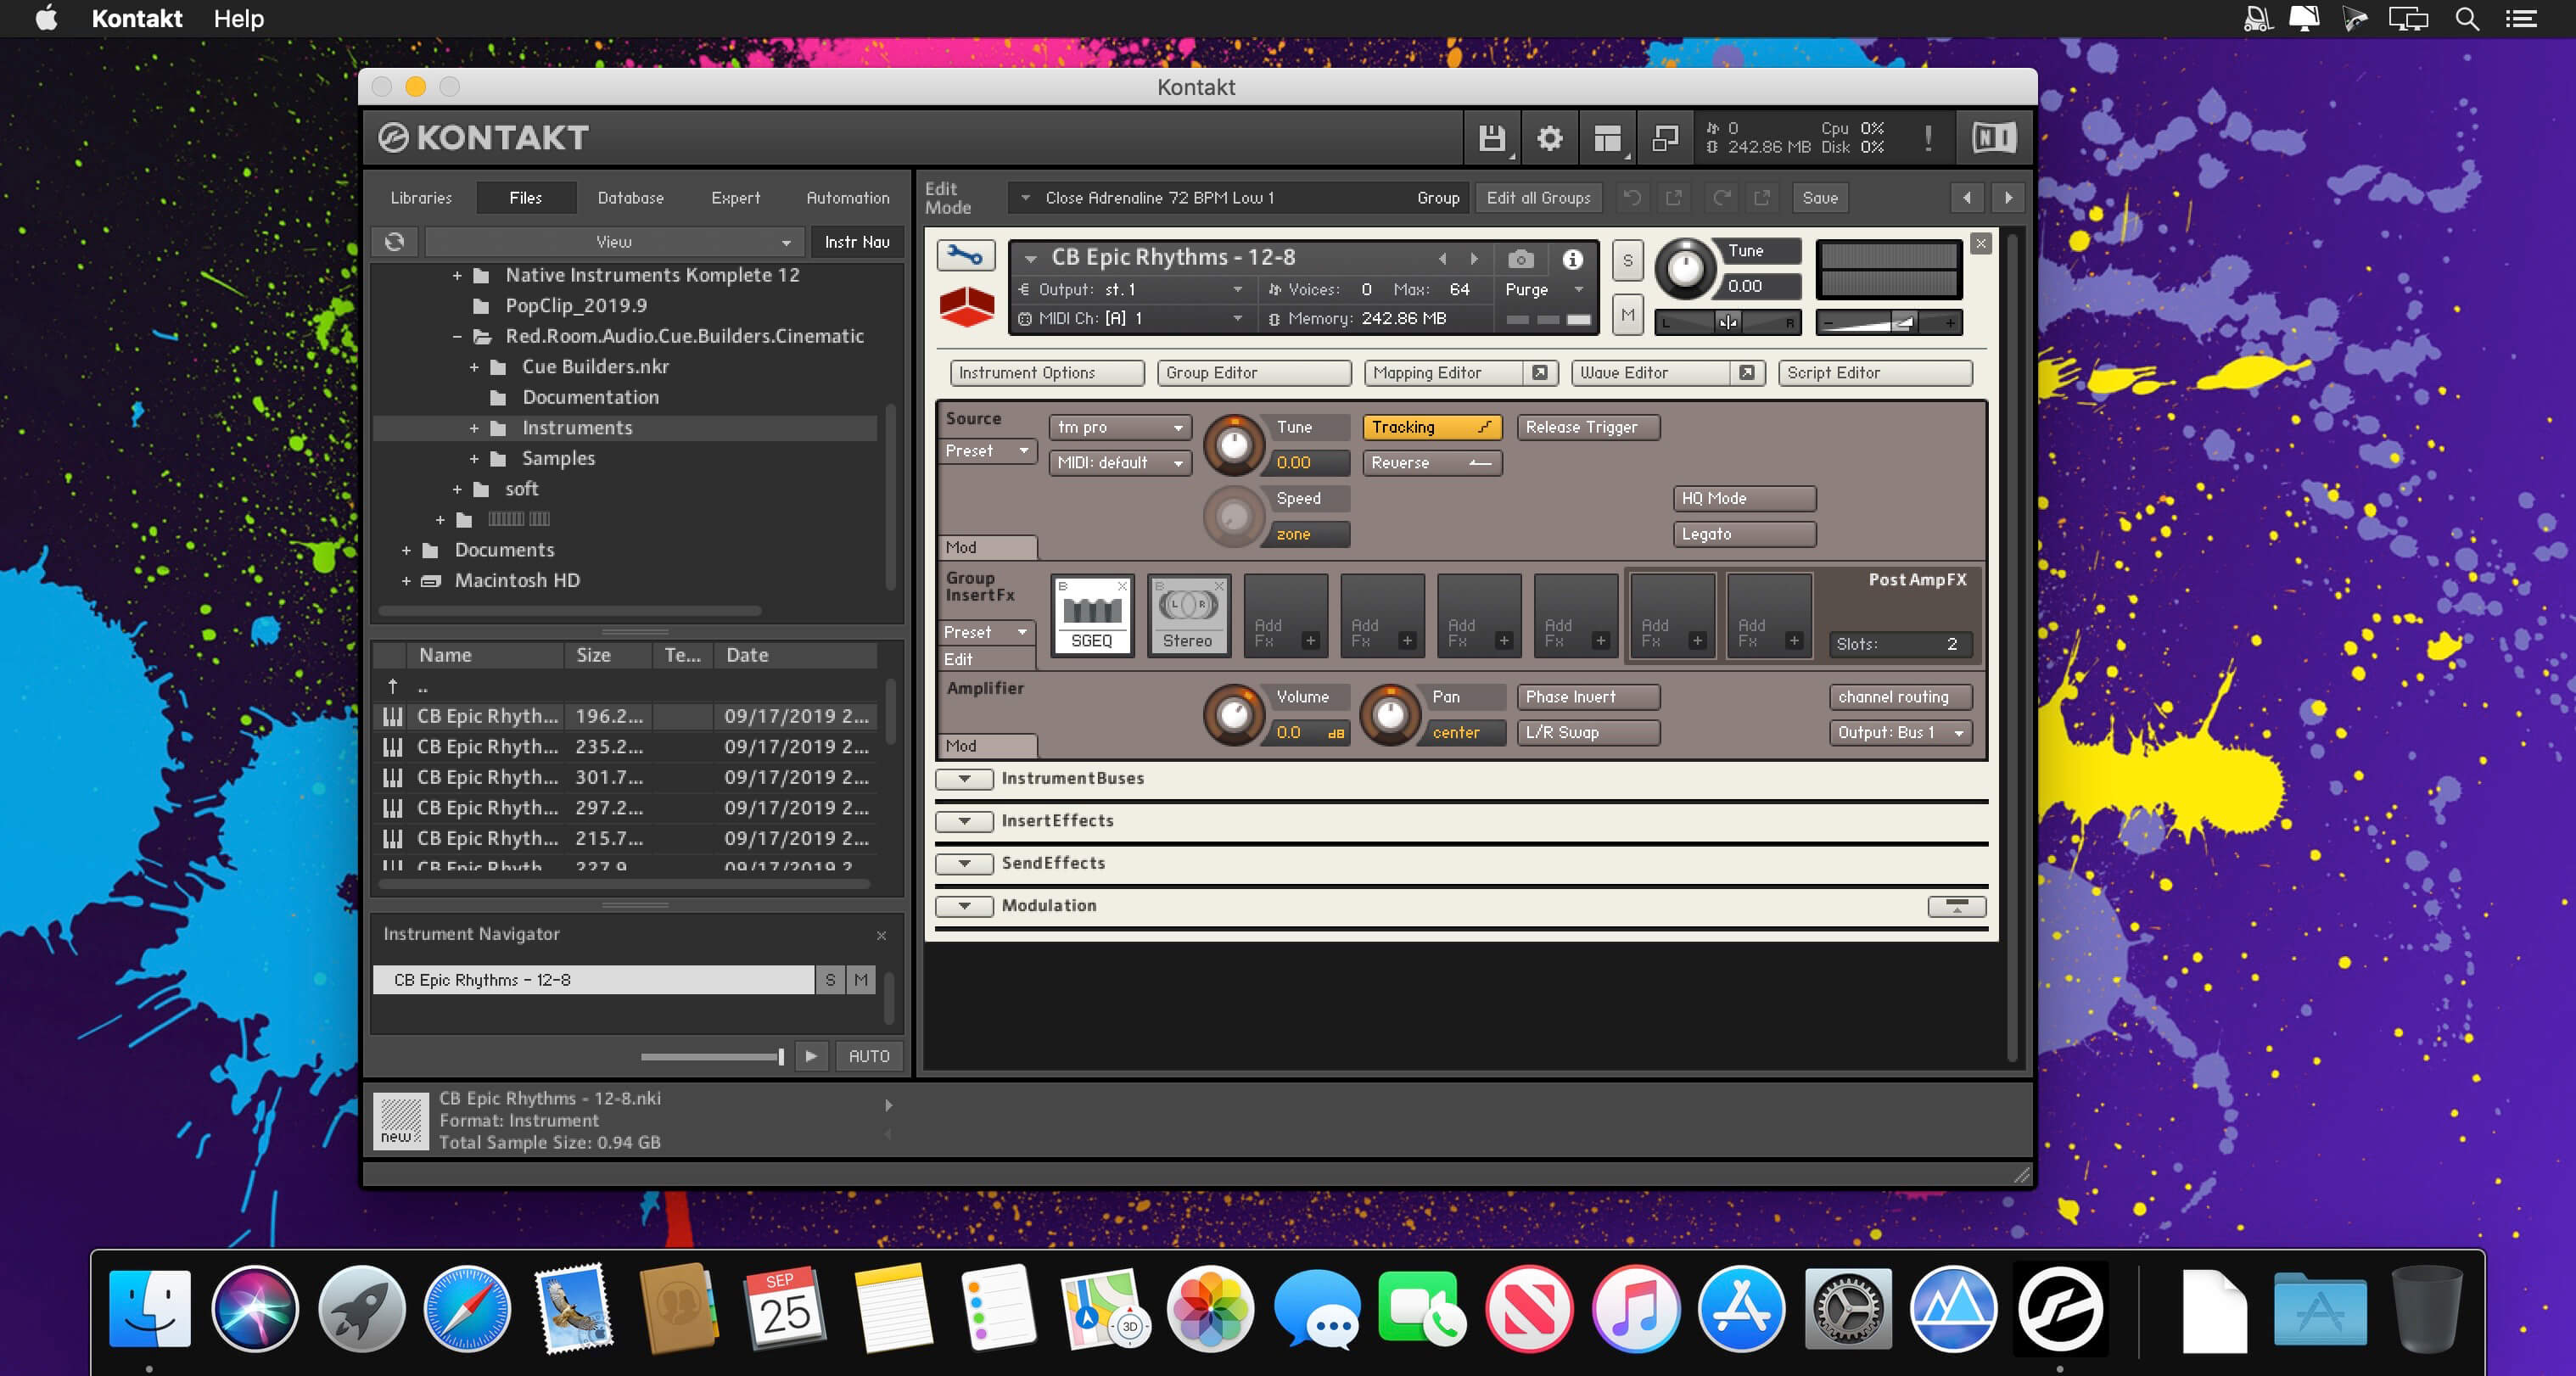Viewport: 2576px width, 1376px height.
Task: Close the instrument header with X
Action: tap(1980, 244)
